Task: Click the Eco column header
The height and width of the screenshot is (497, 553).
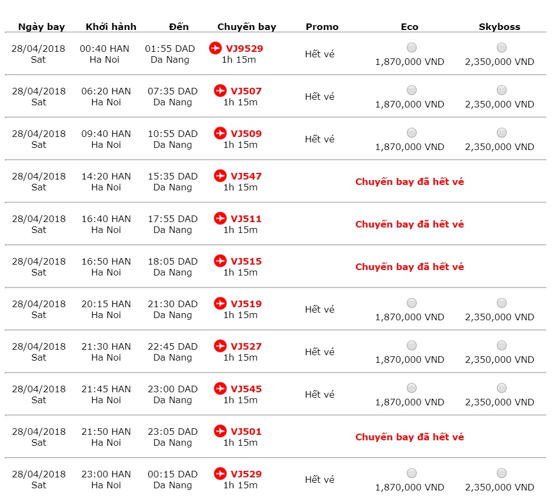Action: point(410,27)
